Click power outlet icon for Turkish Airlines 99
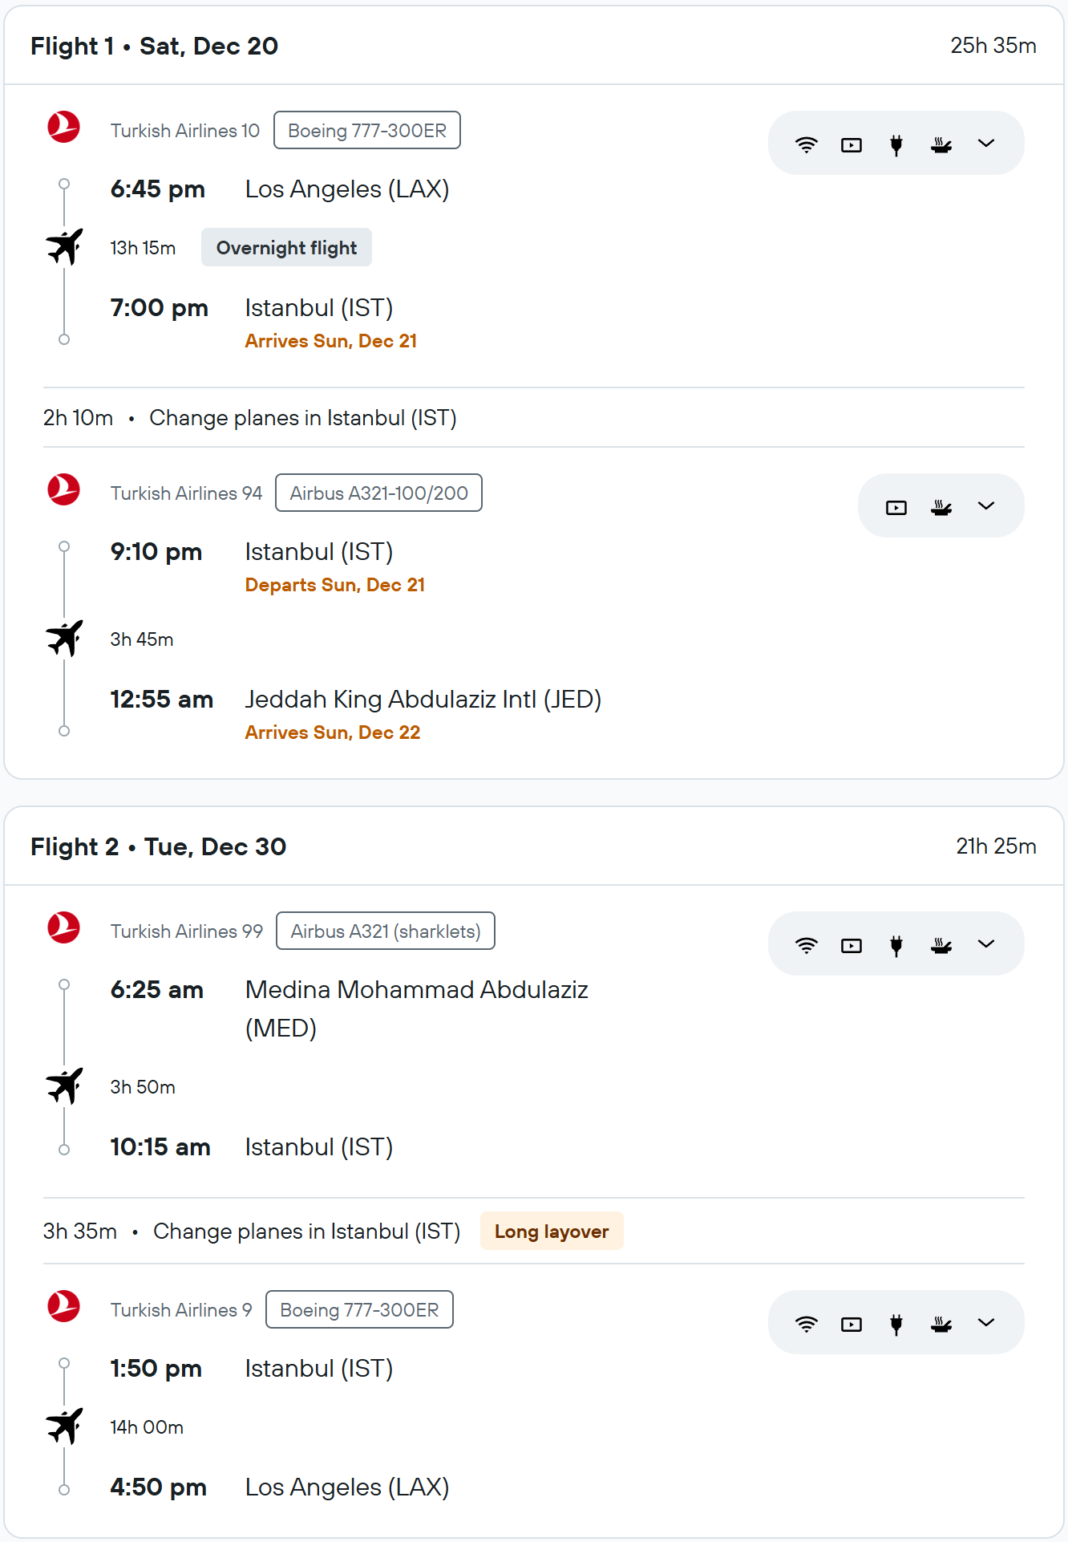Viewport: 1068px width, 1542px height. 896,945
